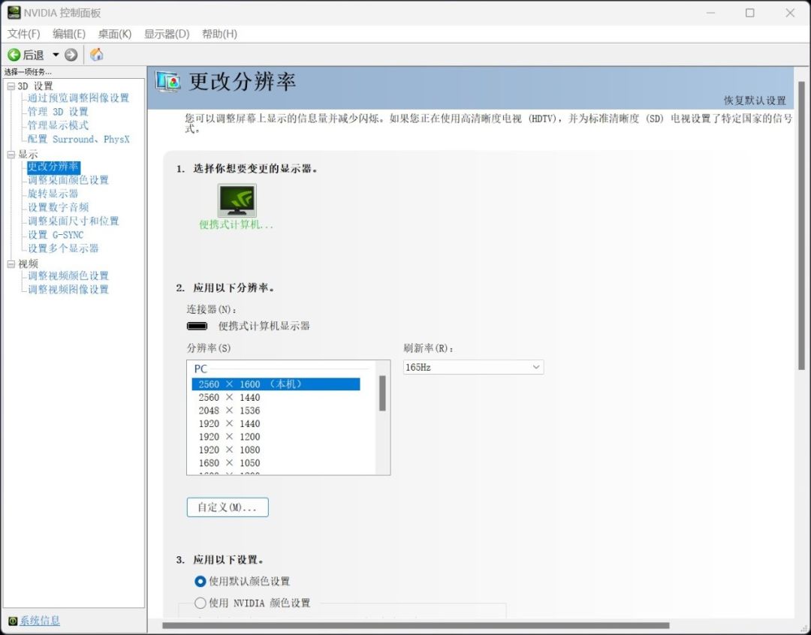The height and width of the screenshot is (635, 811).
Task: Click the 系统信息 link
Action: pos(40,621)
